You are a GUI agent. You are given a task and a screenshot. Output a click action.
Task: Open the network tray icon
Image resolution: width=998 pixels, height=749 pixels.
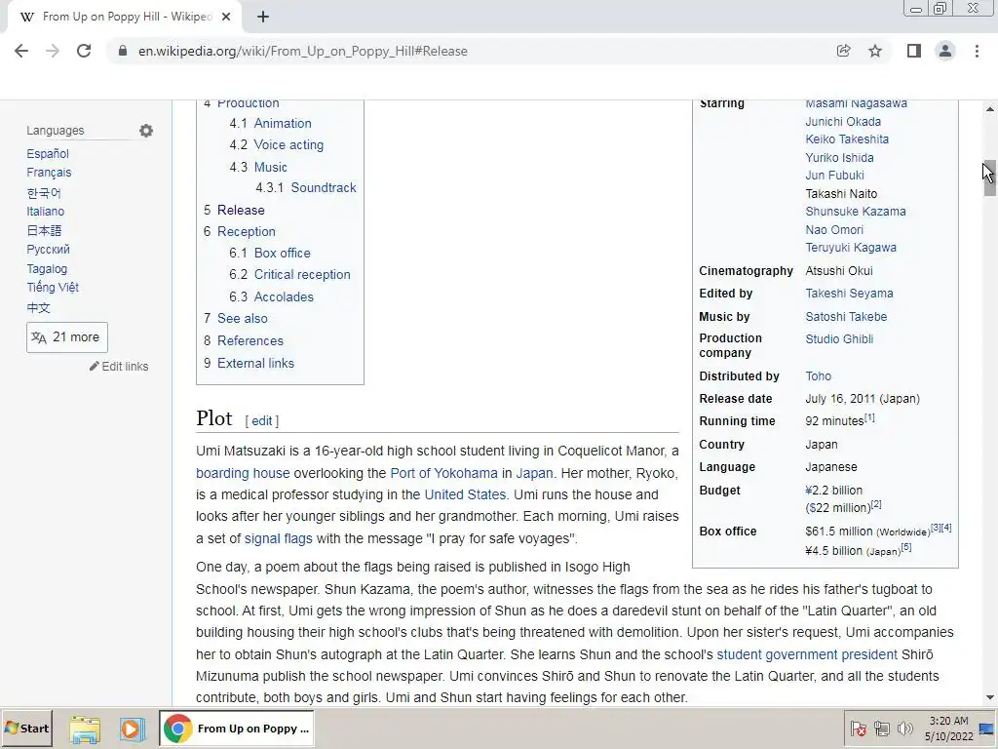tap(881, 729)
